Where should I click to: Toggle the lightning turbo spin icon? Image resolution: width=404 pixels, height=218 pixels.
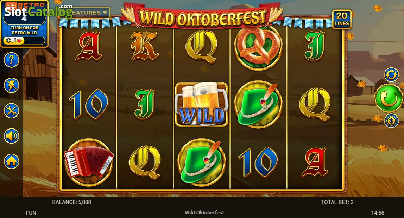pyautogui.click(x=11, y=85)
